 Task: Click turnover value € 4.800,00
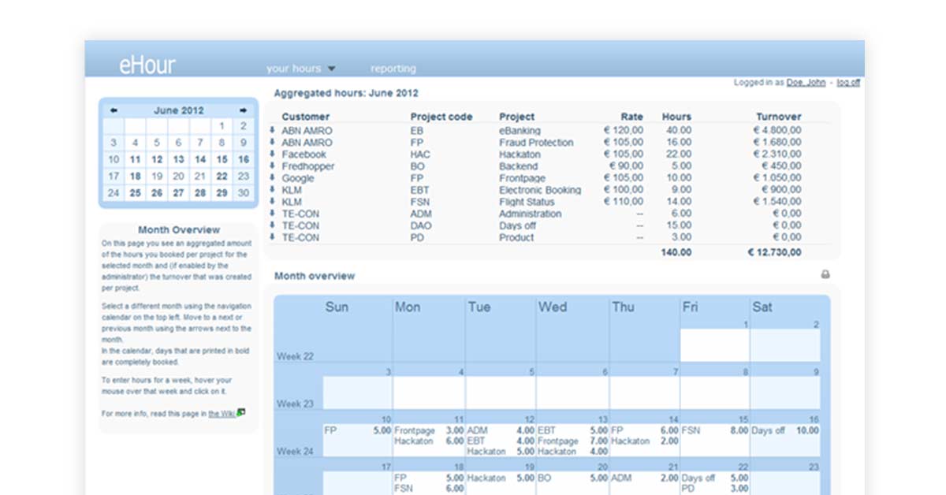pos(777,131)
